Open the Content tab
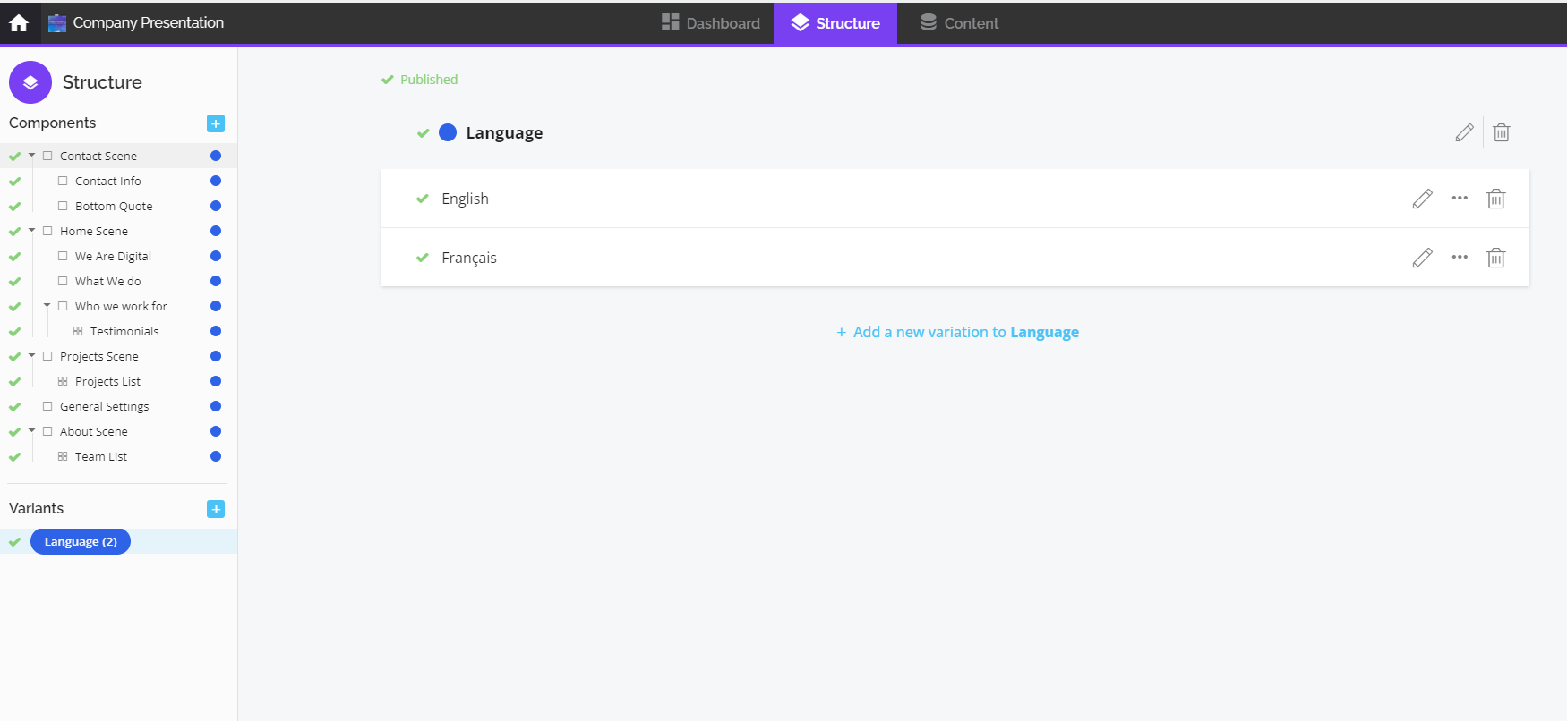Screen dimensions: 1567x721 (x=959, y=23)
